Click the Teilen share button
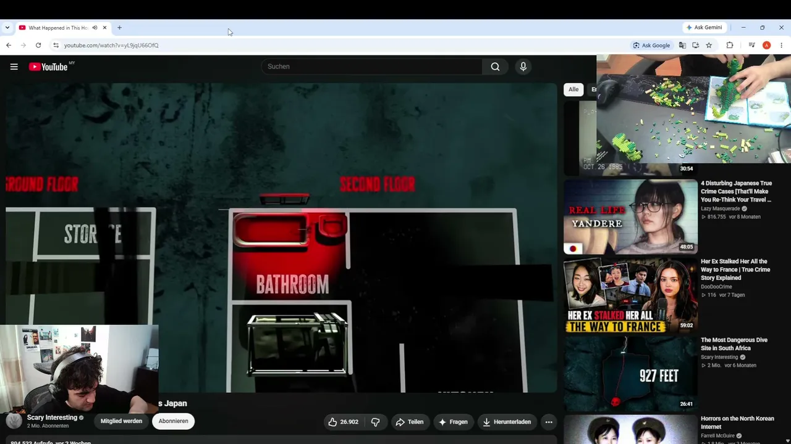 (410, 422)
